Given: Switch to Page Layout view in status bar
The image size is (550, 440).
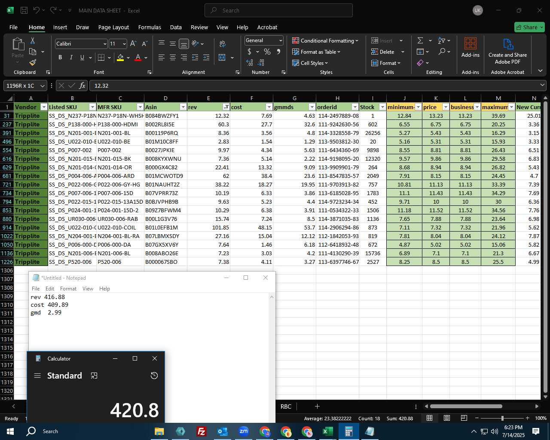Looking at the screenshot, I should click(447, 418).
